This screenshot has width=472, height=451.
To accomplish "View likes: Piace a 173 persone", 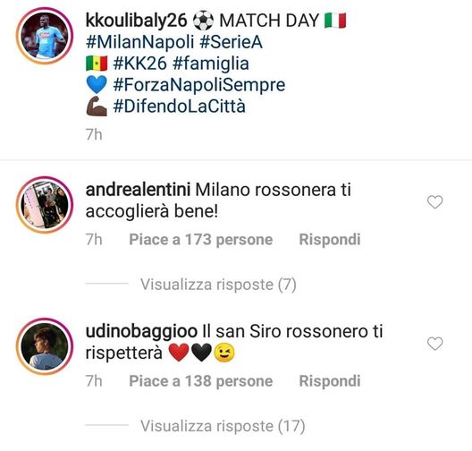I will [x=201, y=240].
